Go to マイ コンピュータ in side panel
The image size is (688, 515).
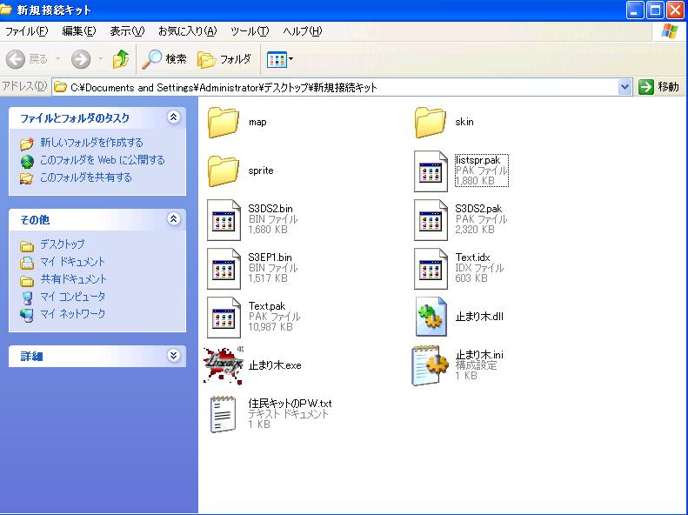tap(72, 297)
